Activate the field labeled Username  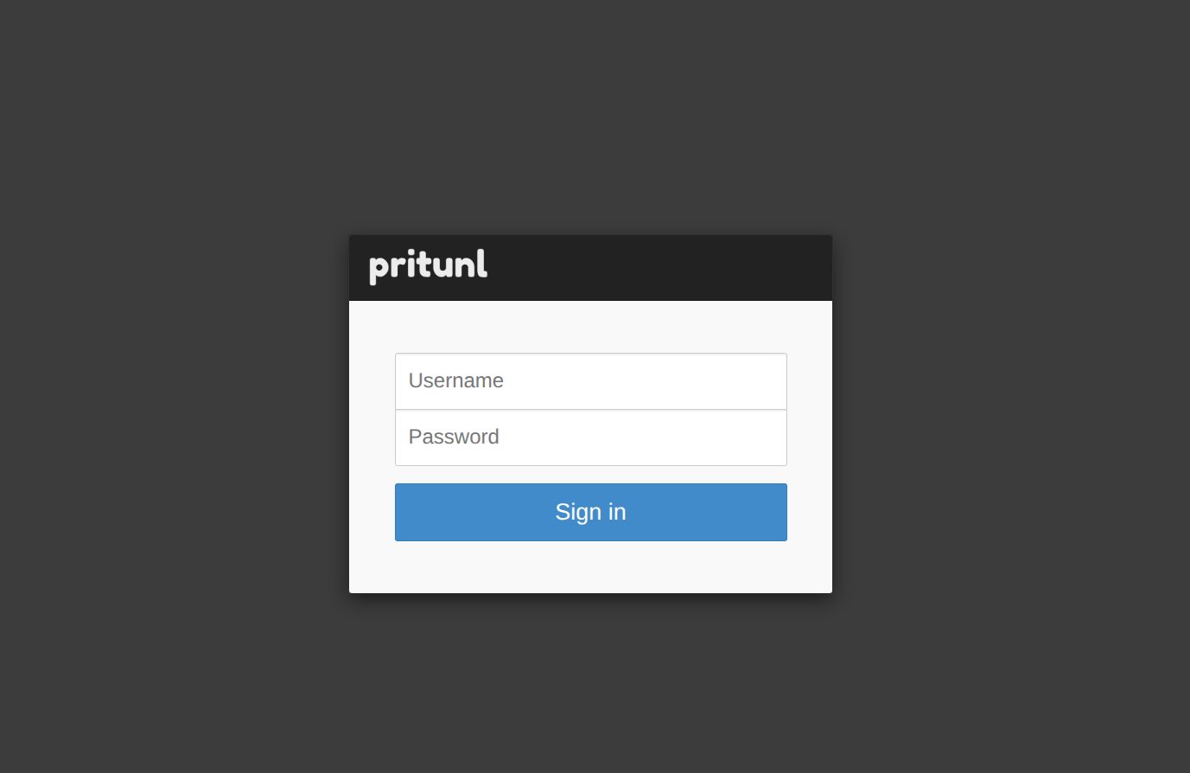click(590, 381)
